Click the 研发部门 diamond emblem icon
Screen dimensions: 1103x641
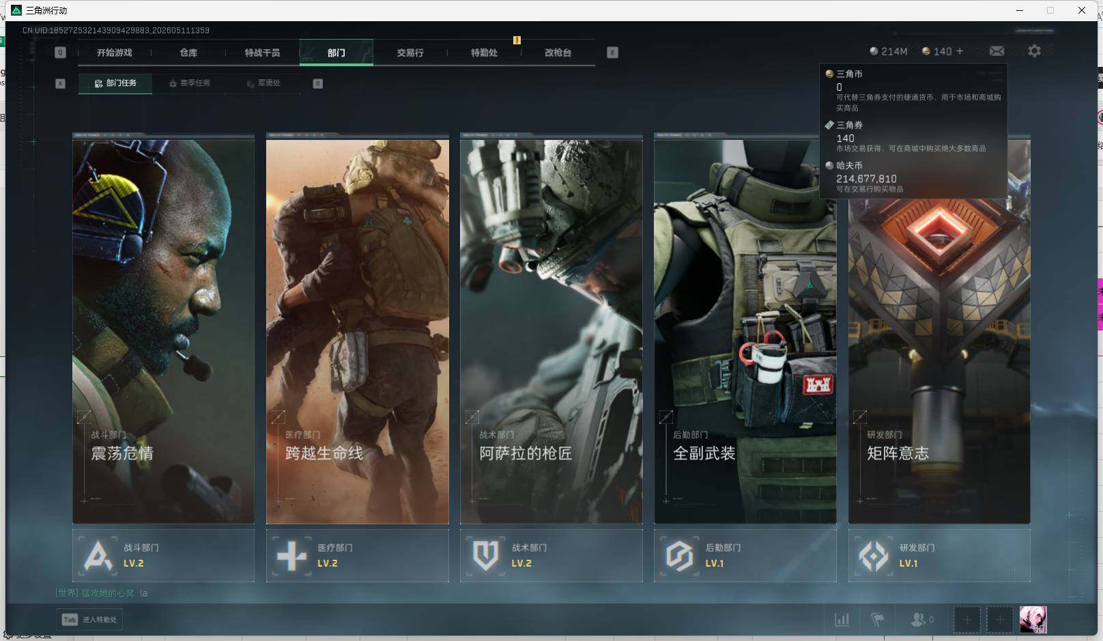pos(874,556)
